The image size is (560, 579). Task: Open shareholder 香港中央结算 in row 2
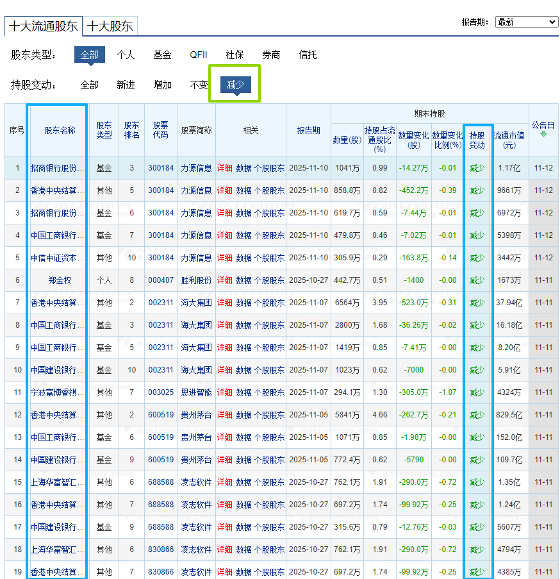pyautogui.click(x=57, y=191)
